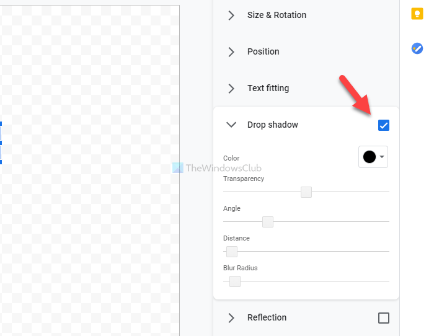Image resolution: width=434 pixels, height=336 pixels.
Task: Collapse the Drop shadow section
Action: 231,125
